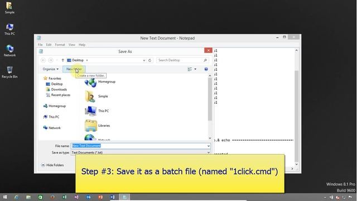
Task: Go up one folder level
Action: (x=63, y=60)
